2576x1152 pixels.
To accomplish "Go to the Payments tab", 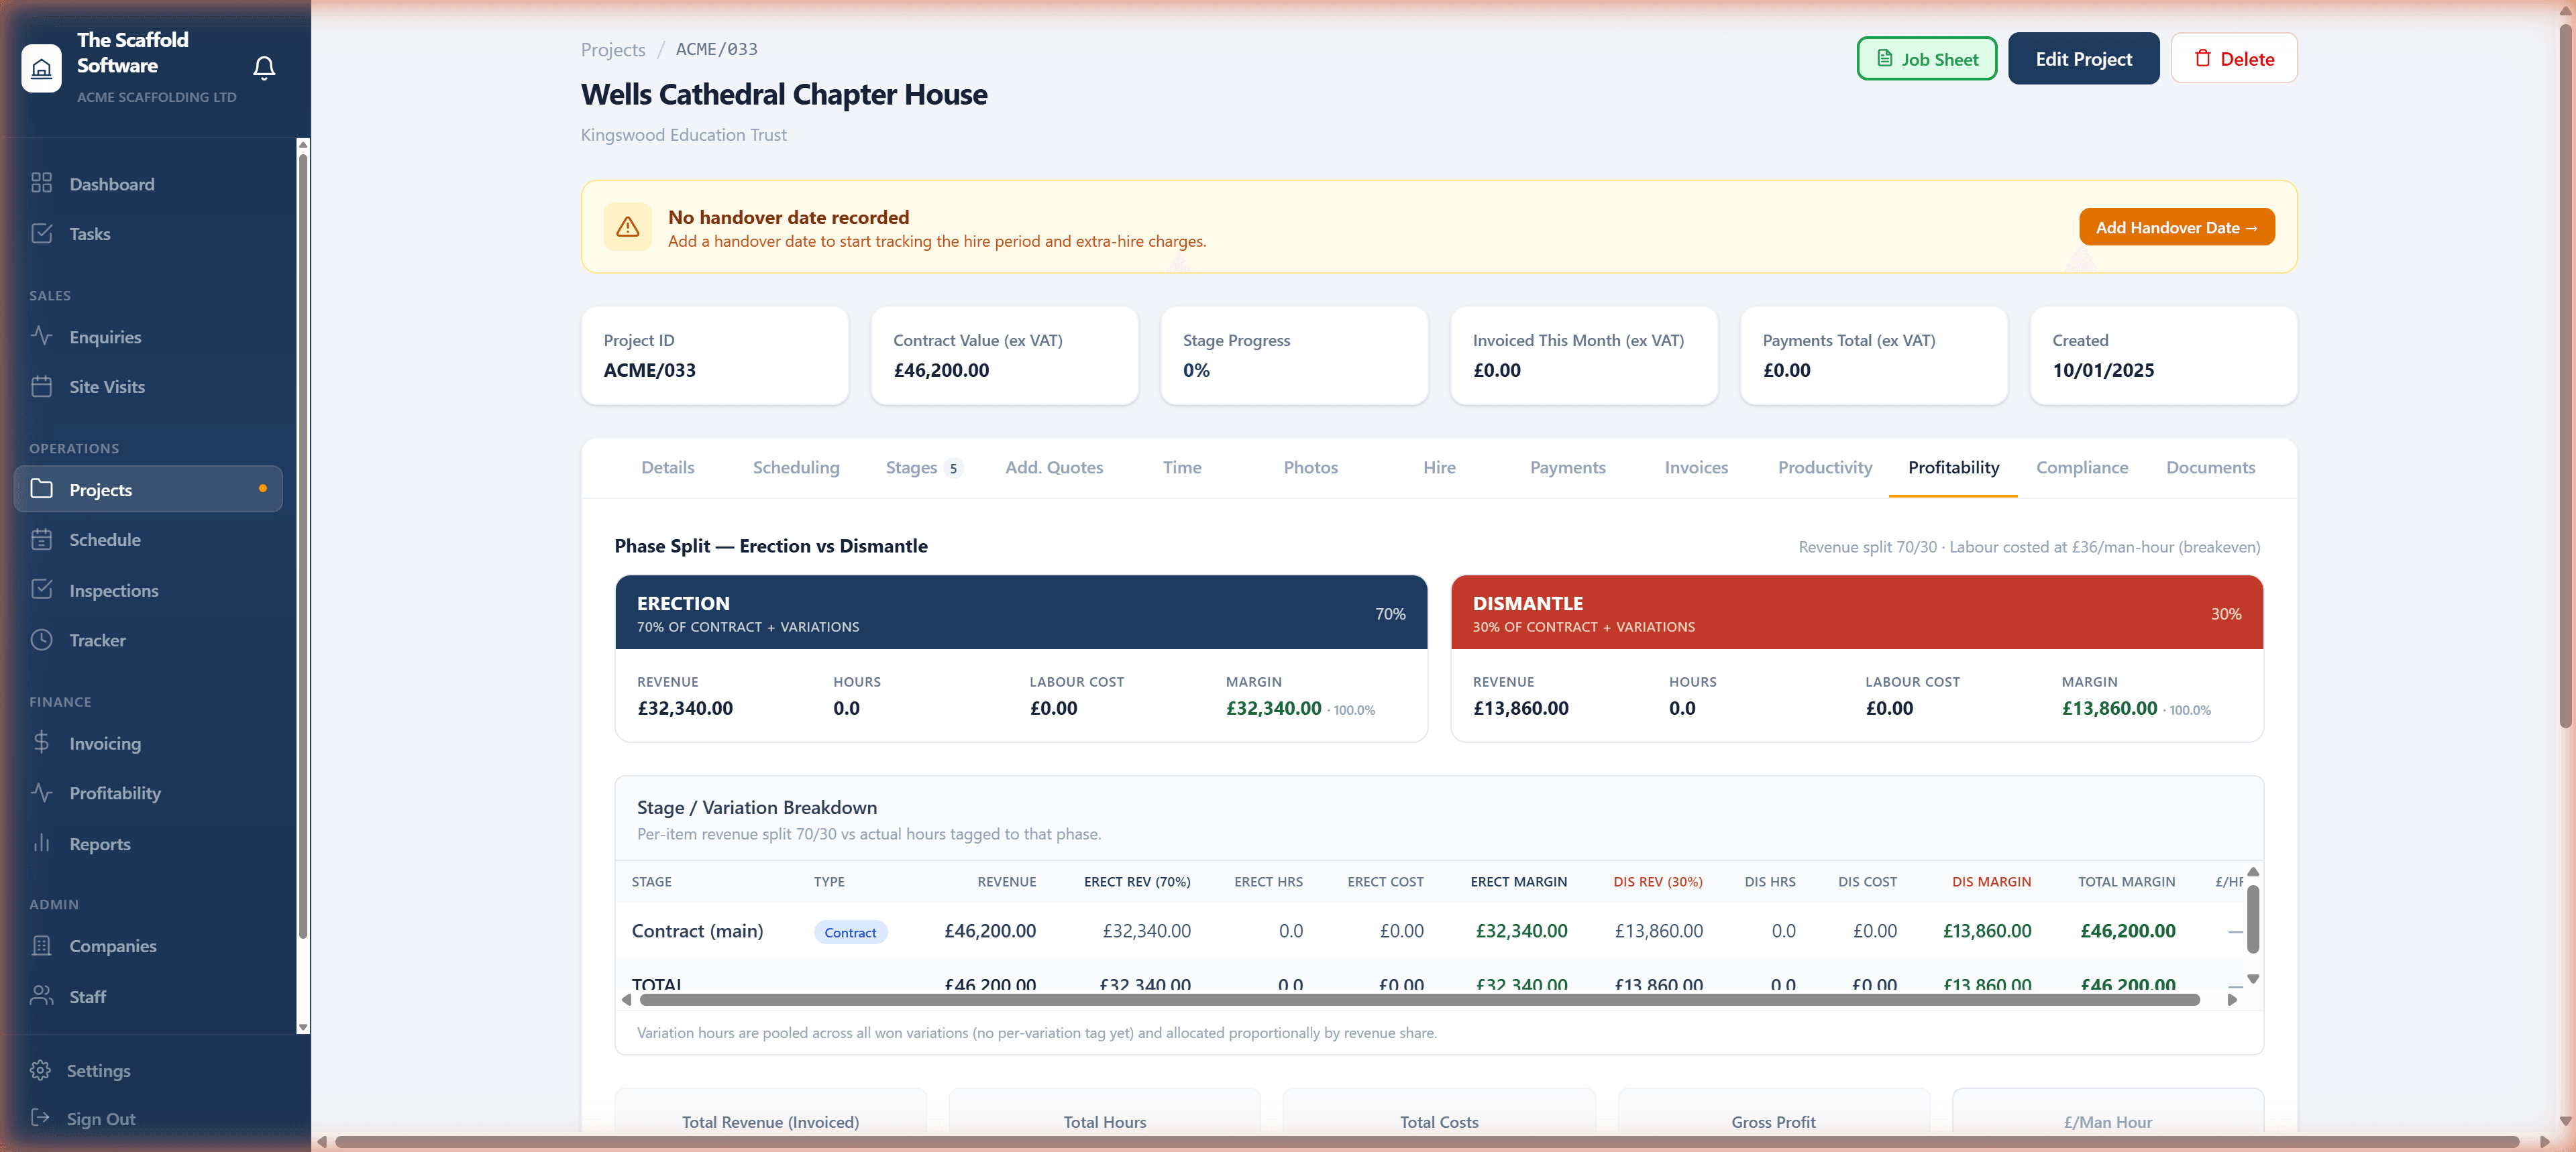I will pos(1567,467).
